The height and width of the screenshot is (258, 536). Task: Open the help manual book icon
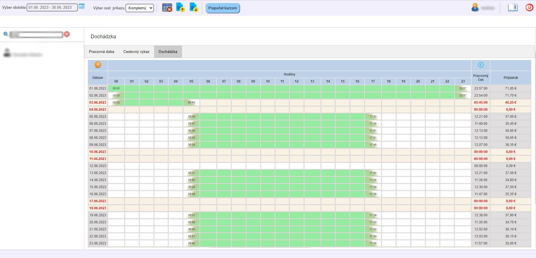pyautogui.click(x=513, y=7)
